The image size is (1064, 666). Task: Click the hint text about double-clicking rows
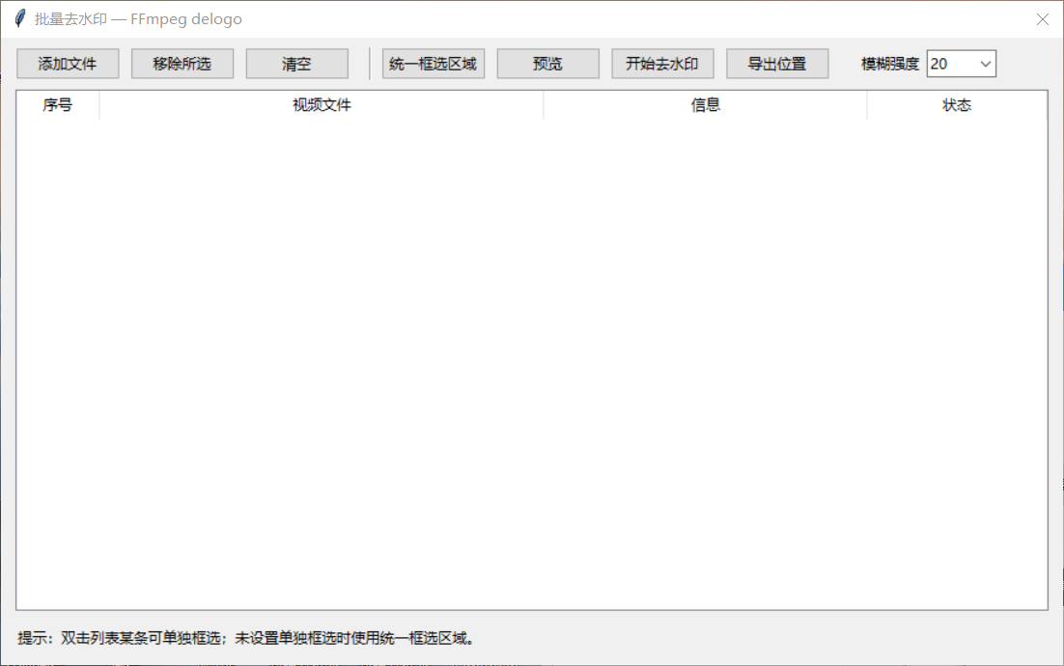[x=241, y=638]
